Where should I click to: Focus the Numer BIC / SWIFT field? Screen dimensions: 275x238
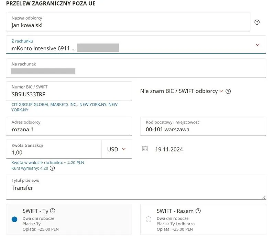(69, 94)
